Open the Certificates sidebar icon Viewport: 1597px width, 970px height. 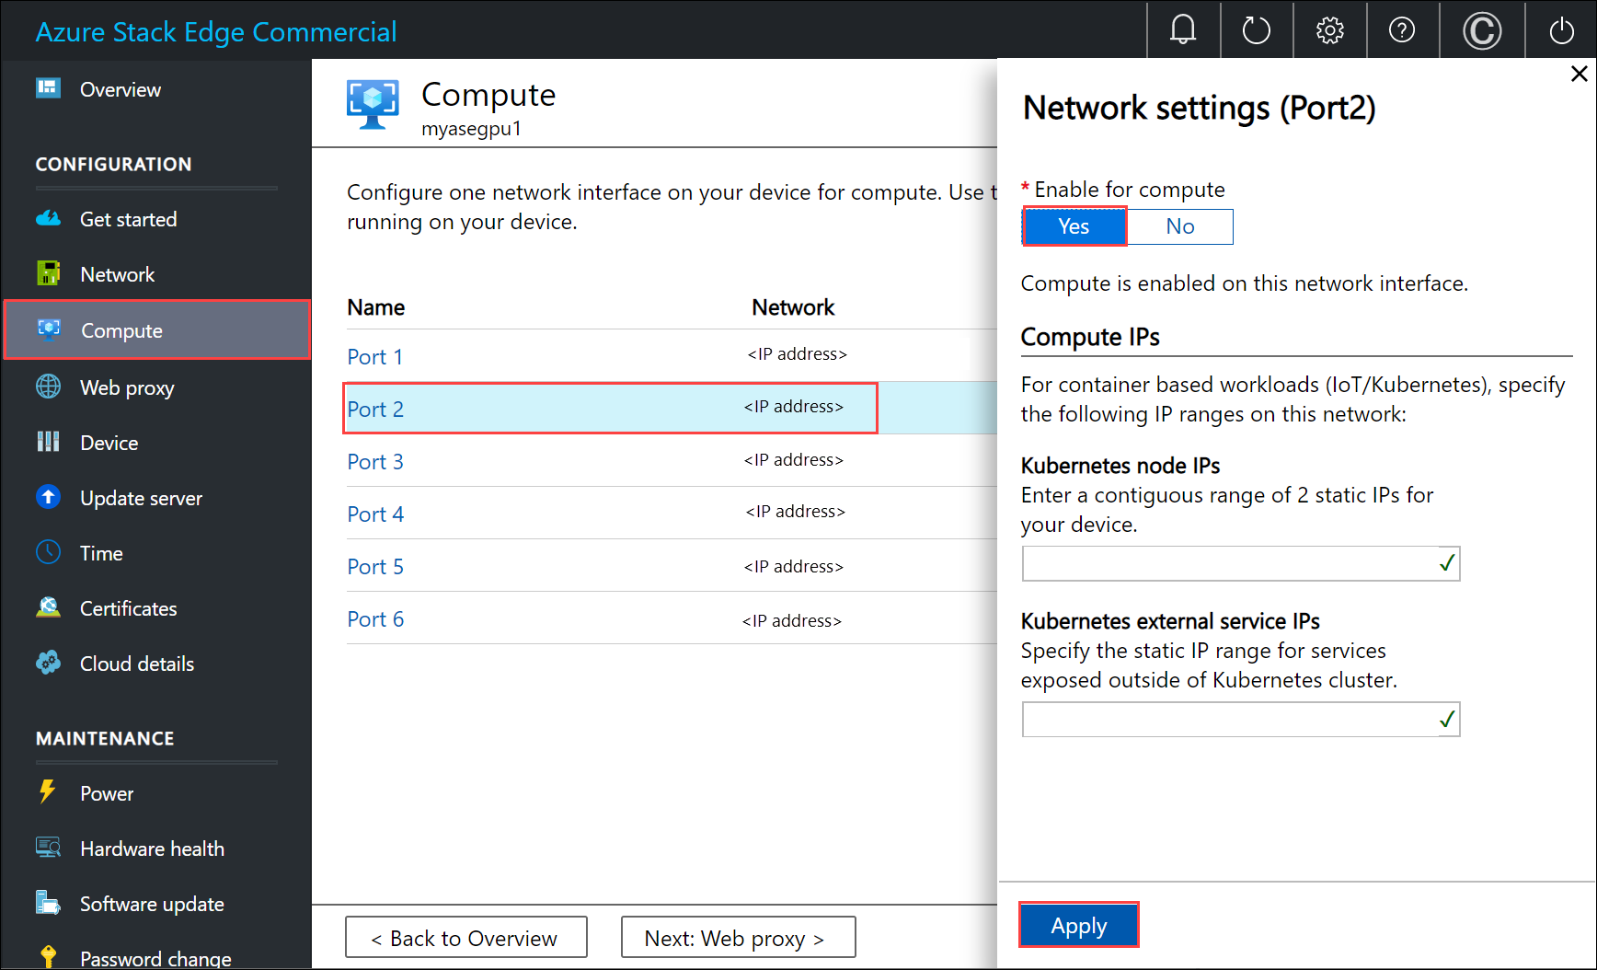(48, 607)
